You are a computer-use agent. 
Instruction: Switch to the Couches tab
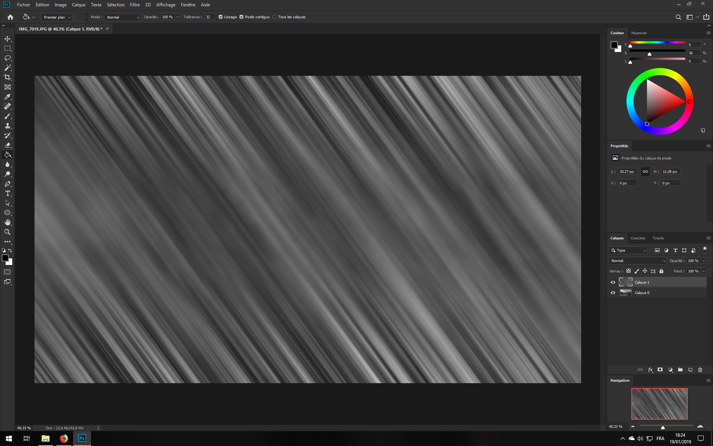point(638,238)
